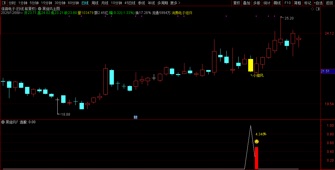Click the 19.54 price axis label

329,104
